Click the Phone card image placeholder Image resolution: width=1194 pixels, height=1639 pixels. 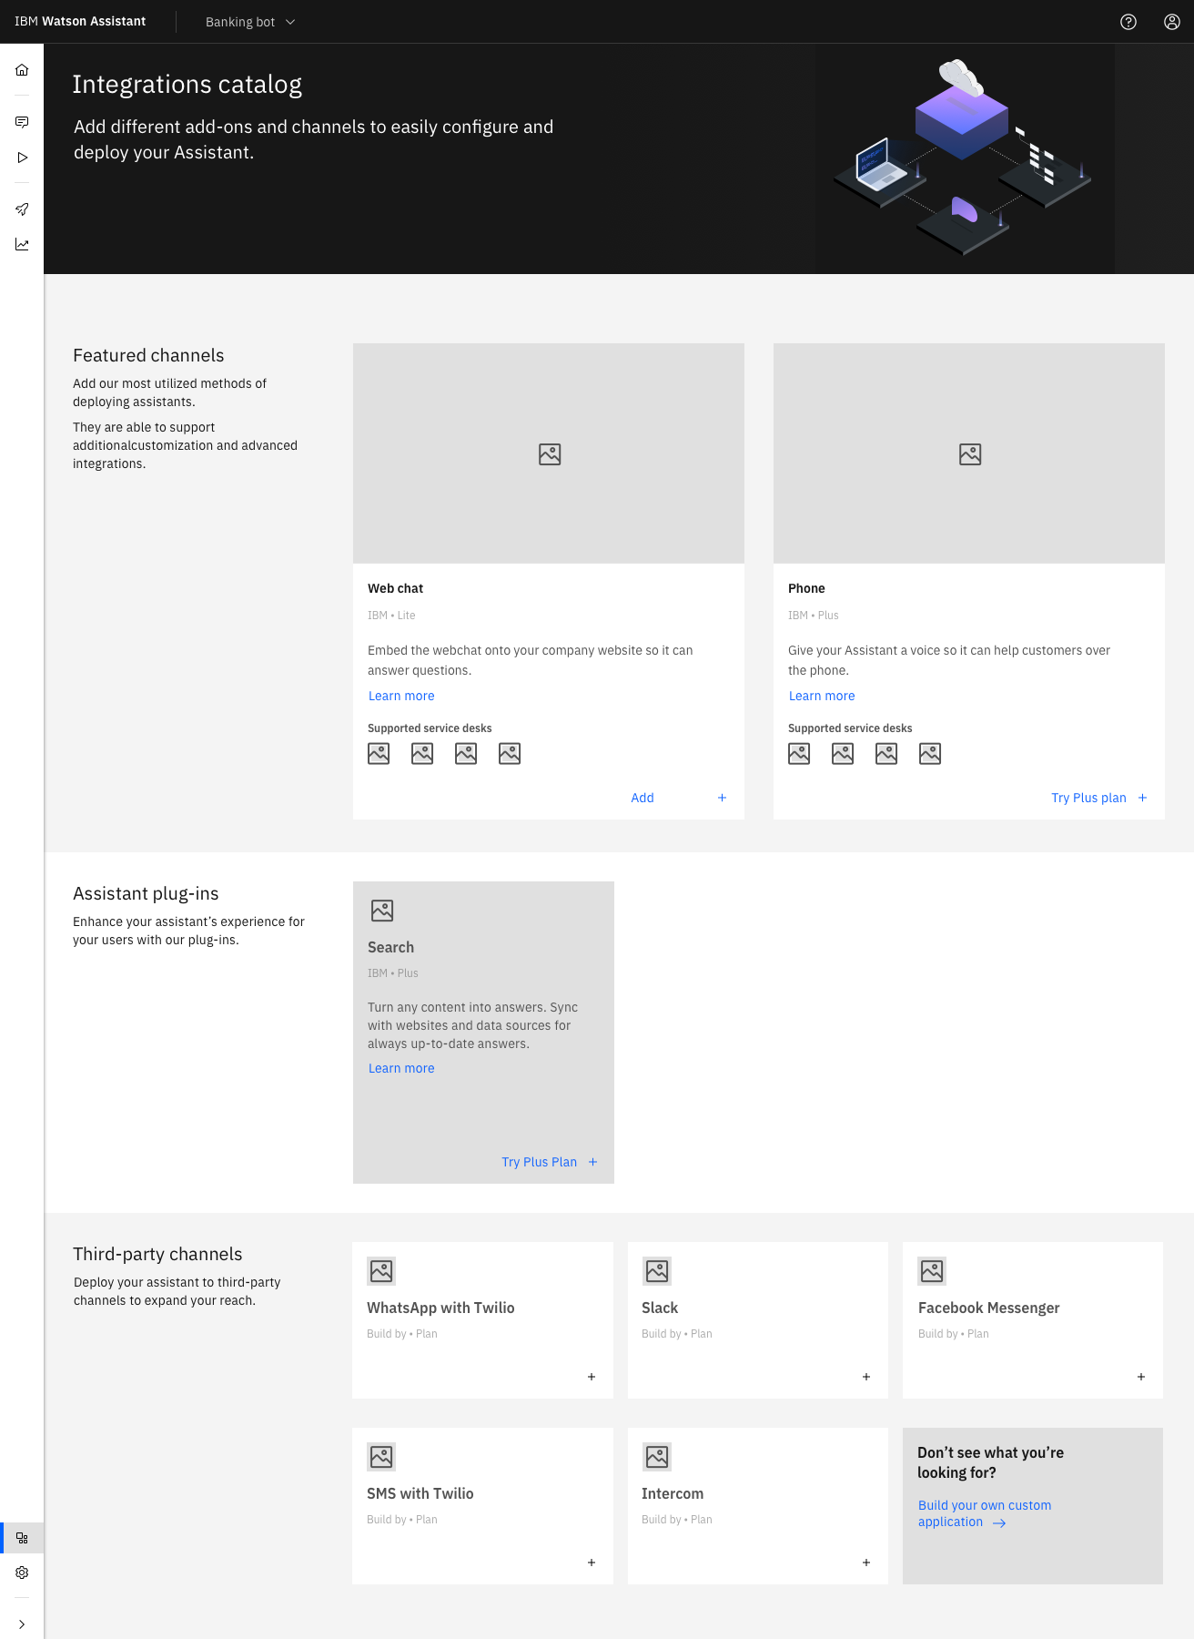(969, 453)
